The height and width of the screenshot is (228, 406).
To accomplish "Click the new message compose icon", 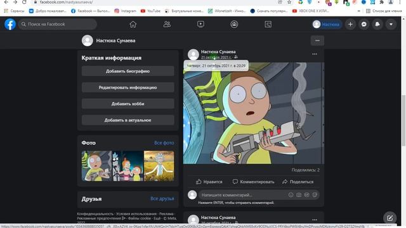I will [390, 218].
